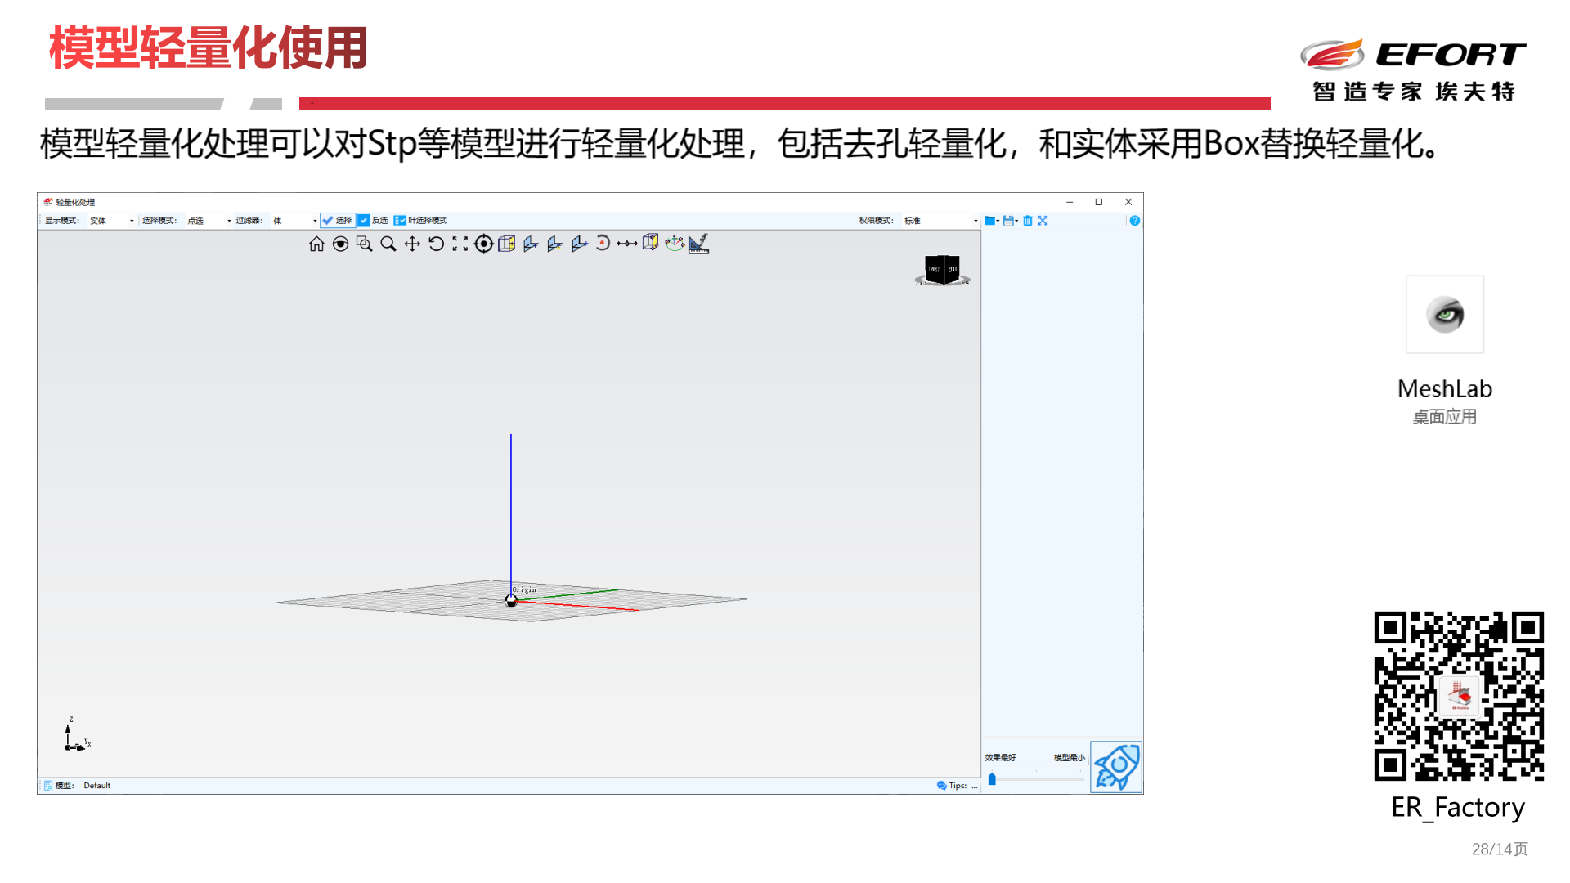Click the rocket button to run lightweight processing
1570x883 pixels.
click(x=1116, y=765)
